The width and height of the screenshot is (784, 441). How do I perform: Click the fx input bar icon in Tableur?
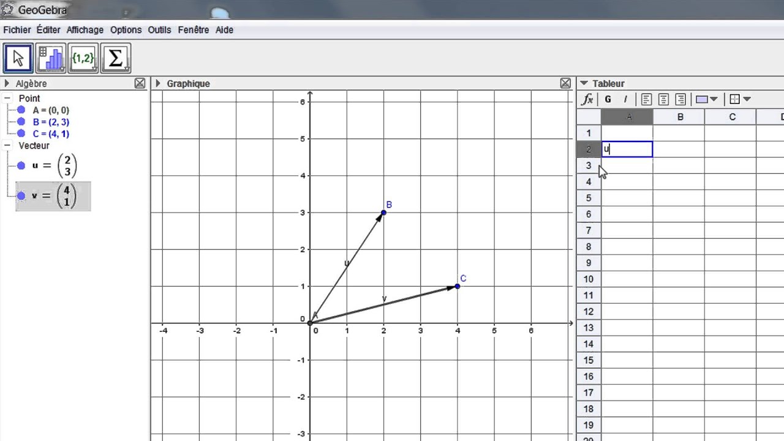tap(587, 99)
